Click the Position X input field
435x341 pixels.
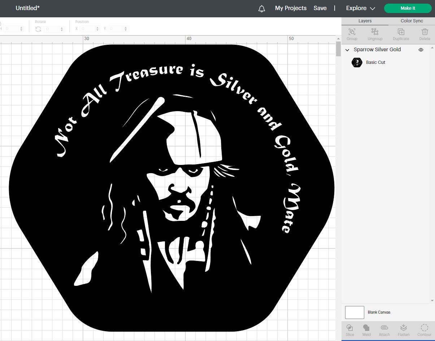[88, 29]
